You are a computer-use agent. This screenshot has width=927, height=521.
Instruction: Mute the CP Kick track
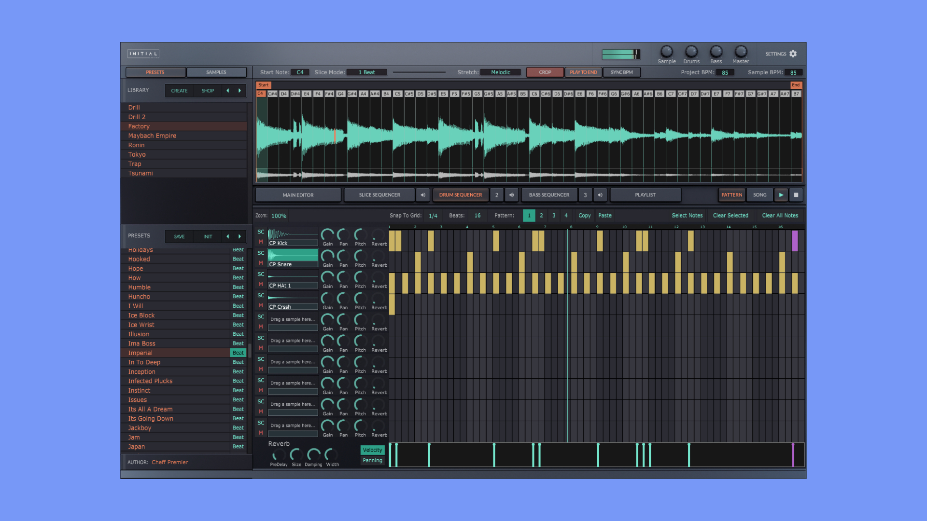tap(261, 242)
